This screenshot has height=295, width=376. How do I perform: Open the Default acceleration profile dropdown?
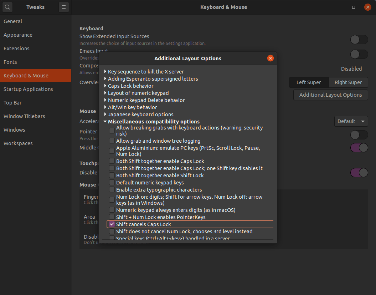click(x=351, y=121)
